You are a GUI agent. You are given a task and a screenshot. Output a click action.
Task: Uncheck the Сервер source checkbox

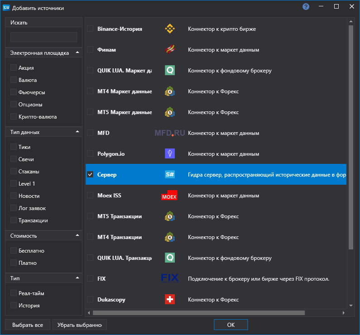(90, 174)
